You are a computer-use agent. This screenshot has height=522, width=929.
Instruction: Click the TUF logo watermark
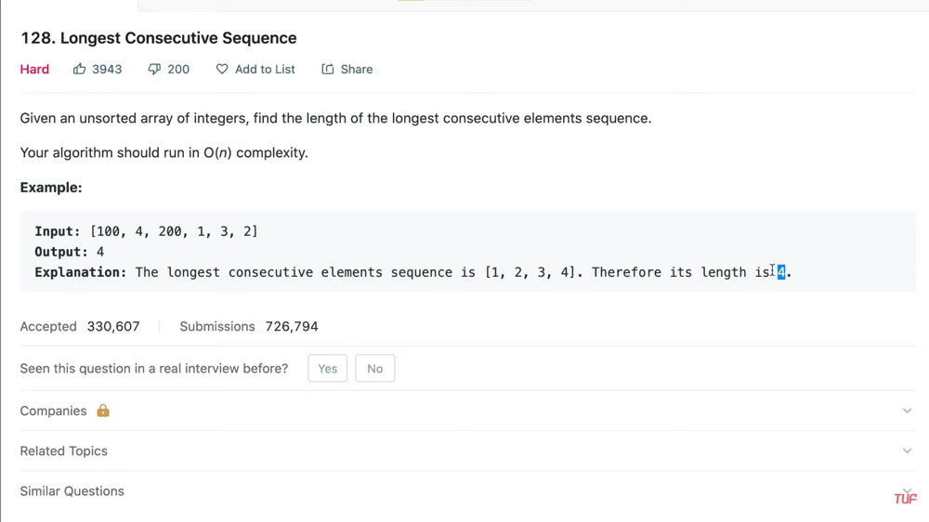905,499
